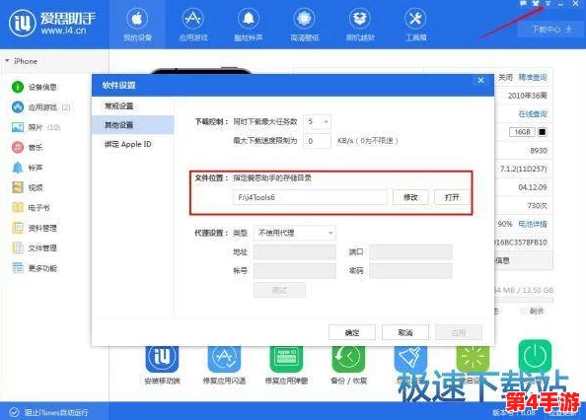Viewport: 586px width, 420px height.
Task: Click the 应用 apply button
Action: (459, 332)
